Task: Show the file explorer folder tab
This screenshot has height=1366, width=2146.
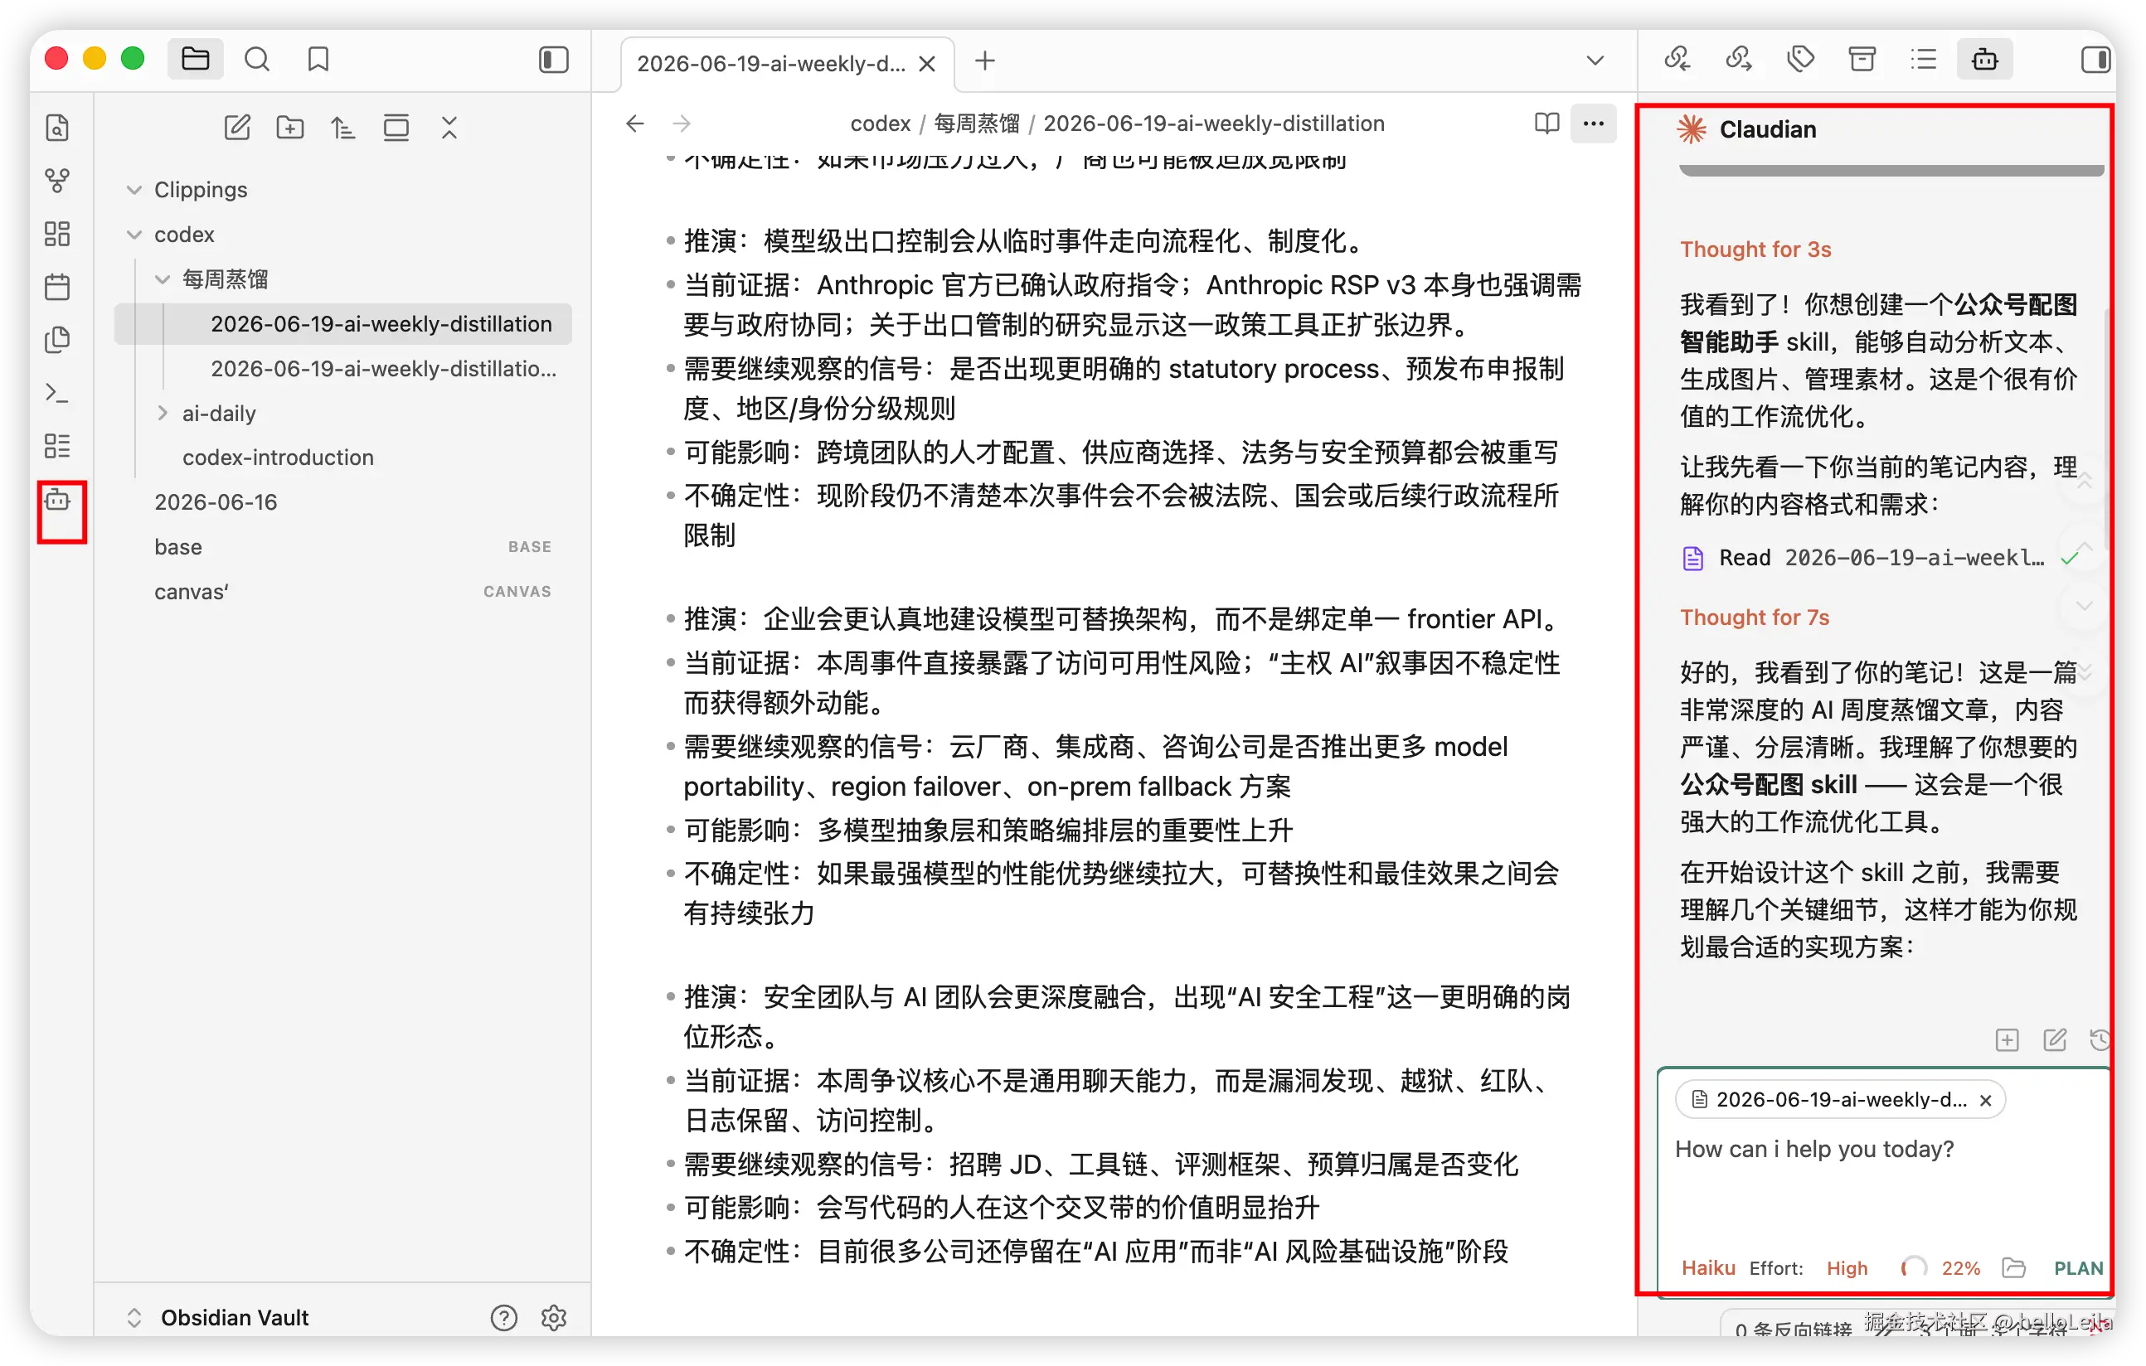Action: pos(195,60)
